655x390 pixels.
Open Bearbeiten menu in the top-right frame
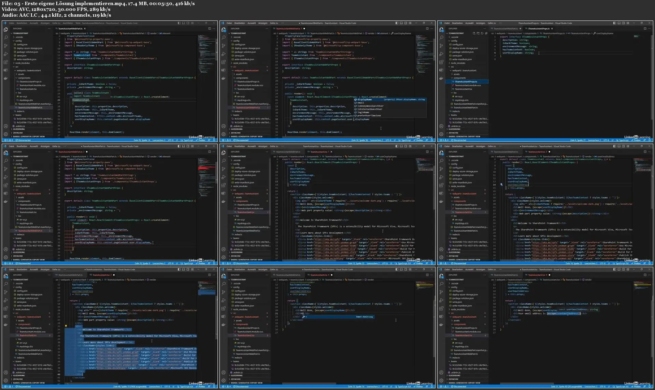click(x=457, y=23)
